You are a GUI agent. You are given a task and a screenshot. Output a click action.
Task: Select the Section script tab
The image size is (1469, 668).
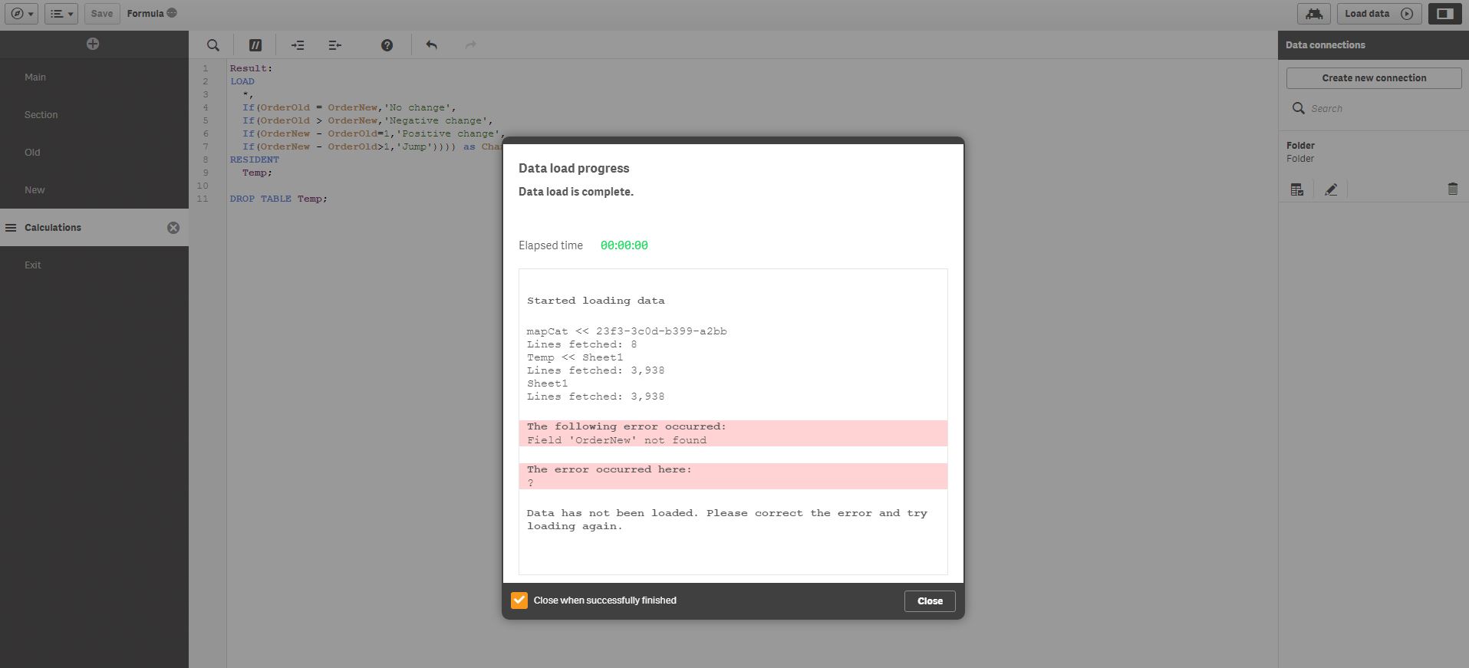coord(94,114)
